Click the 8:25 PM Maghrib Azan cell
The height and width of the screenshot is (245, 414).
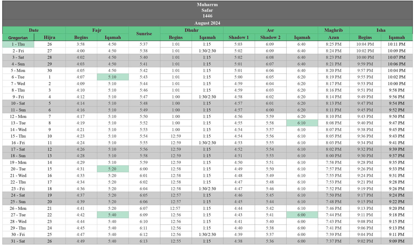[x=334, y=44]
